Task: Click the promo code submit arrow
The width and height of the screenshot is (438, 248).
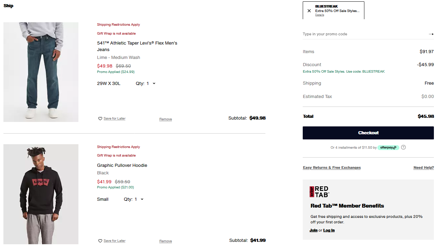Action: coord(431,34)
